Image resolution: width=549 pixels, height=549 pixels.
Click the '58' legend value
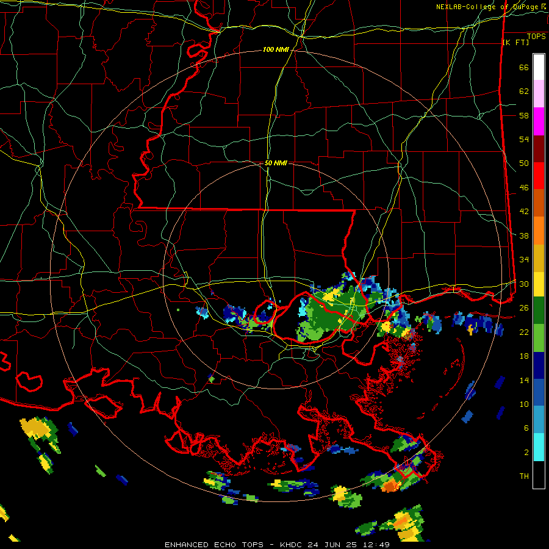(524, 115)
